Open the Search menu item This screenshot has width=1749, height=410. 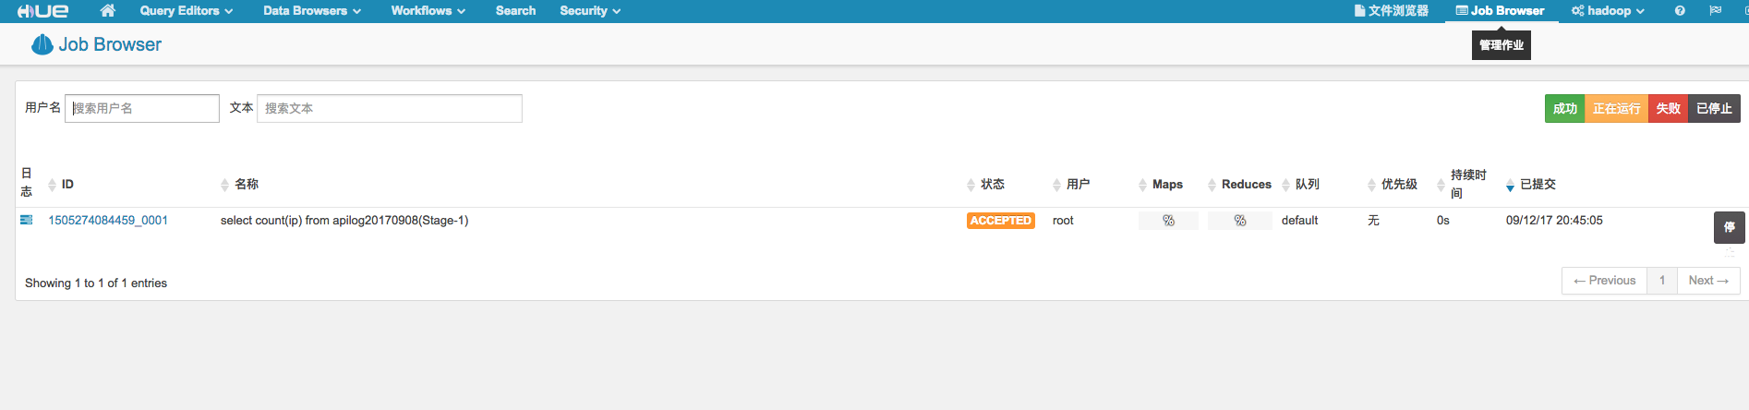515,11
